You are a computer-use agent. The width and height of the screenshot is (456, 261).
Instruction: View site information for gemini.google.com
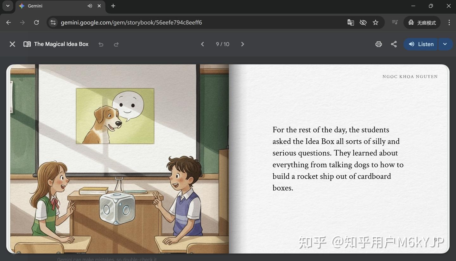pyautogui.click(x=53, y=22)
